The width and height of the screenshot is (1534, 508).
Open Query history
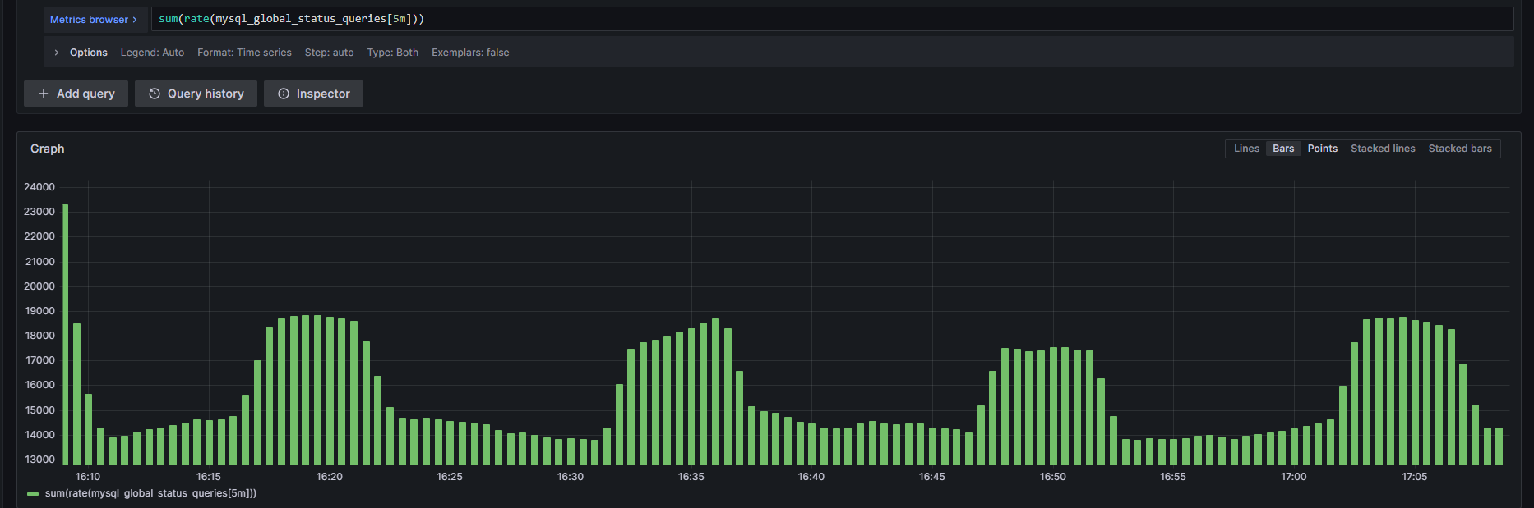[x=196, y=94]
